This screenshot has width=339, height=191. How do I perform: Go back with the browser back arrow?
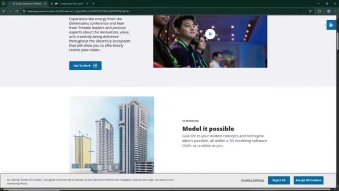click(x=4, y=11)
